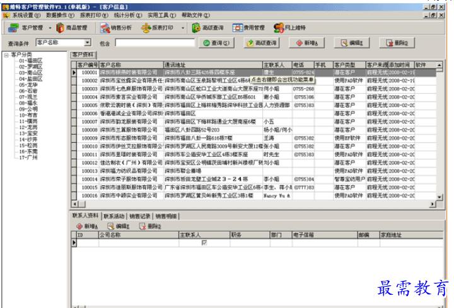Select 01-福田区 in customer category tree

click(x=31, y=60)
